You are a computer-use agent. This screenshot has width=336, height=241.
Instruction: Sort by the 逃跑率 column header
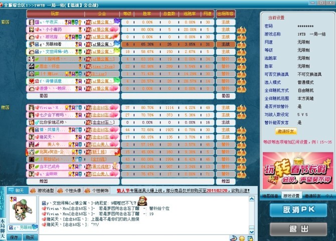[x=190, y=13]
